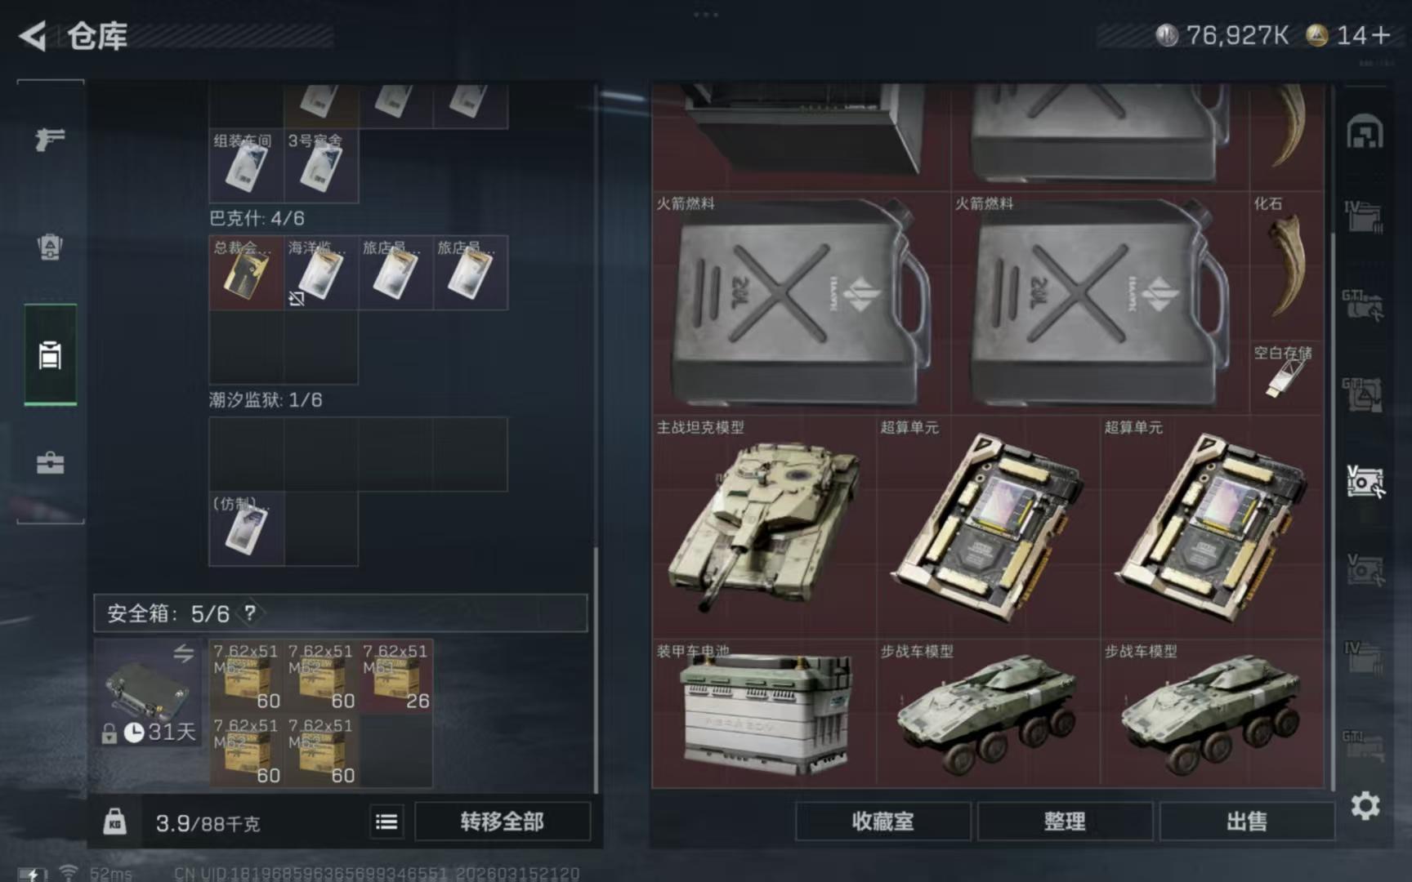Image resolution: width=1412 pixels, height=882 pixels.
Task: Select the 装甲车电池 battery item
Action: point(764,712)
